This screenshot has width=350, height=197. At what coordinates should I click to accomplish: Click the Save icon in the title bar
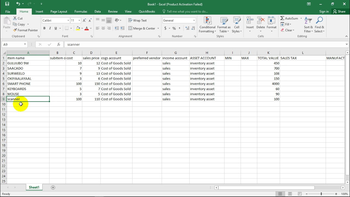pos(7,4)
